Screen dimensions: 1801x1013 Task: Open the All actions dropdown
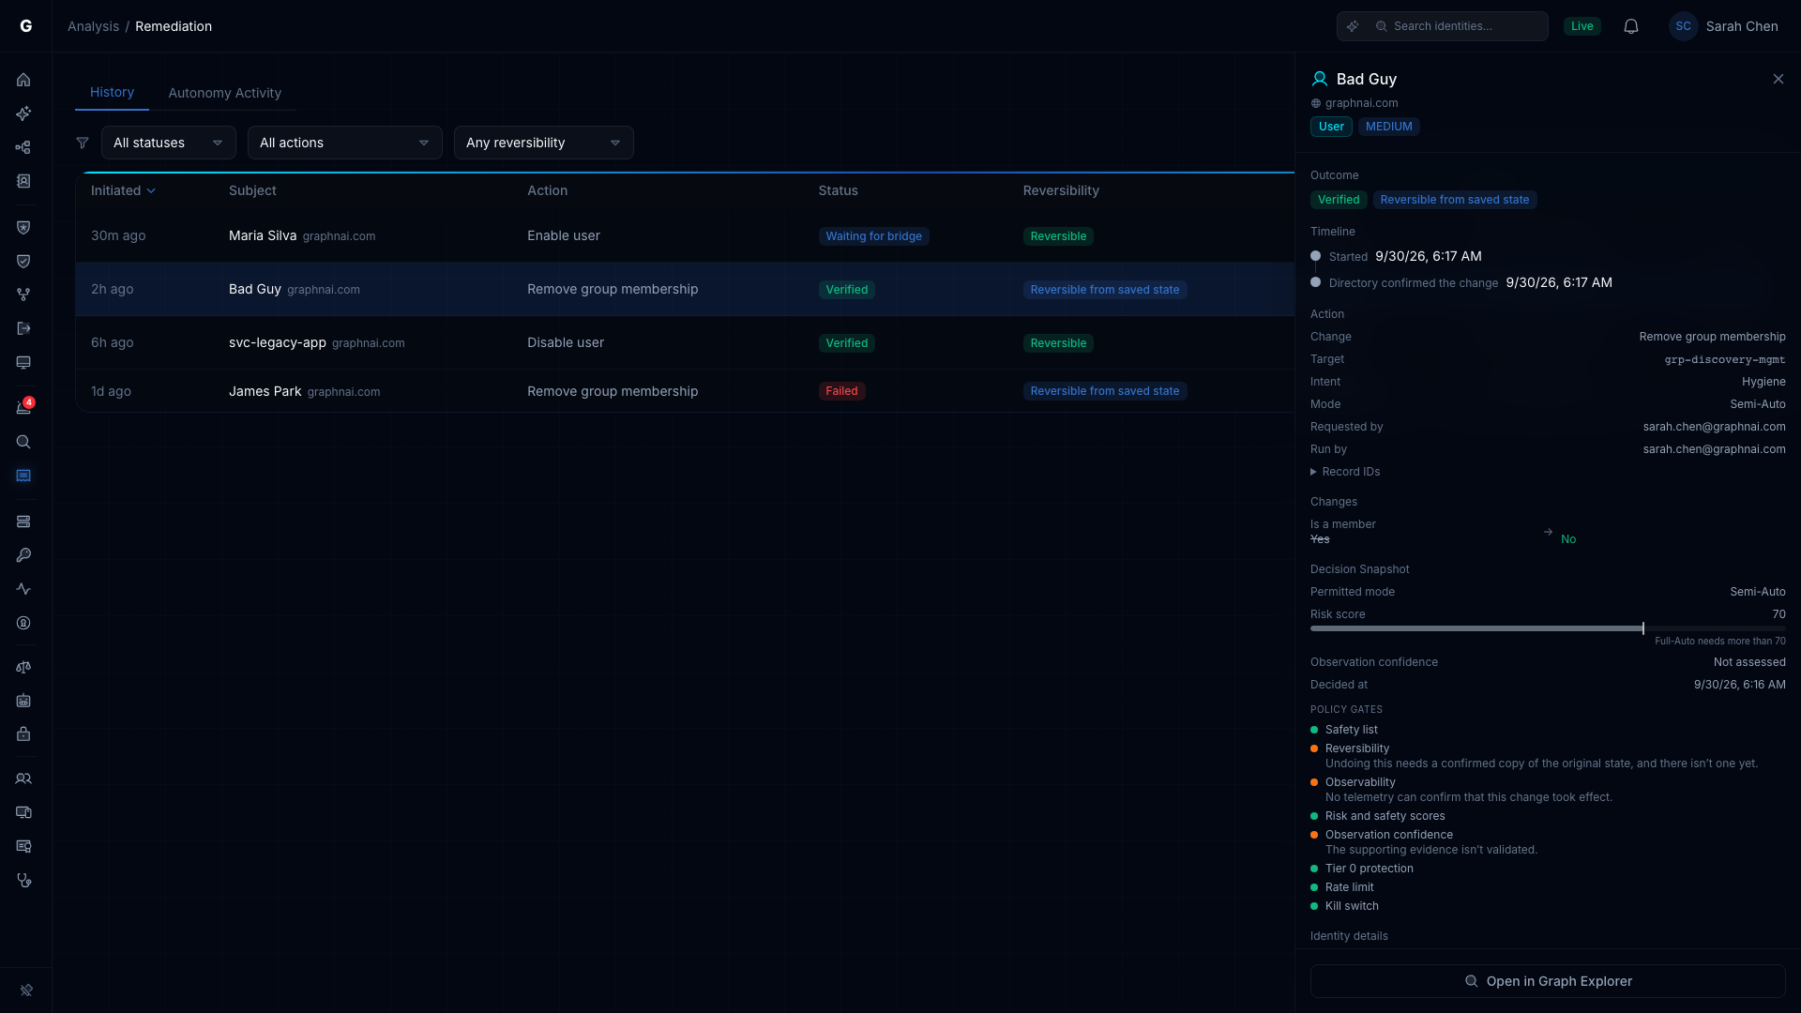click(x=345, y=143)
